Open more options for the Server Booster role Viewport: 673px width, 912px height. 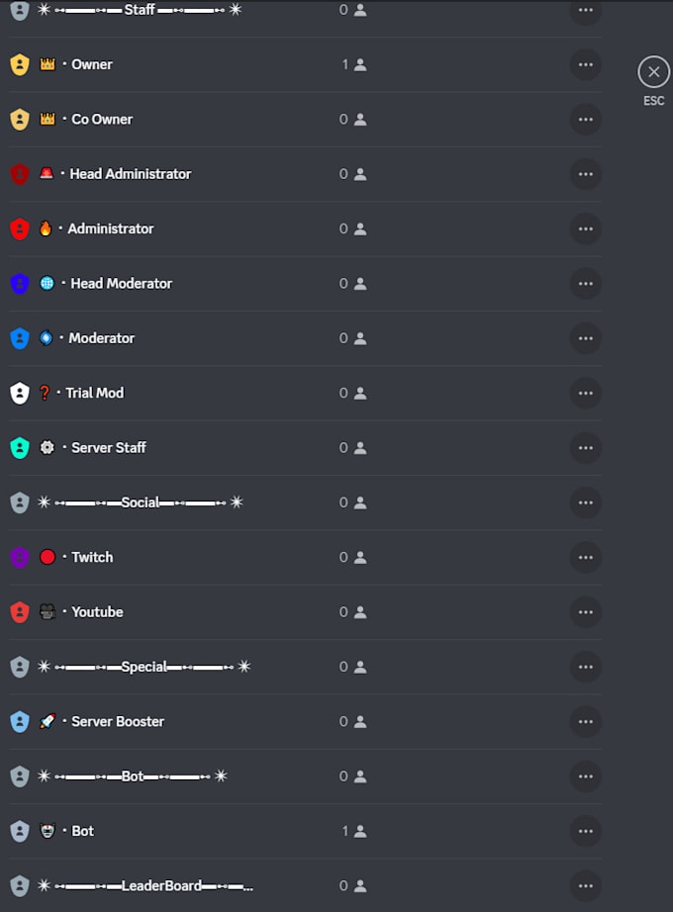pos(585,722)
